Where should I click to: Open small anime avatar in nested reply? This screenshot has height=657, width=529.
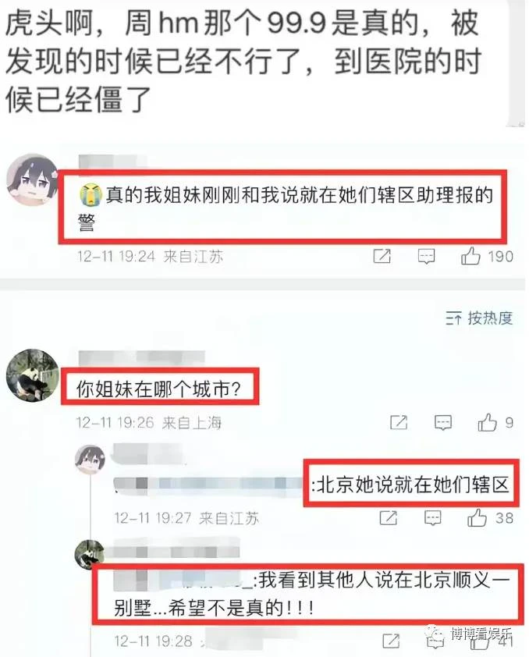tap(90, 460)
